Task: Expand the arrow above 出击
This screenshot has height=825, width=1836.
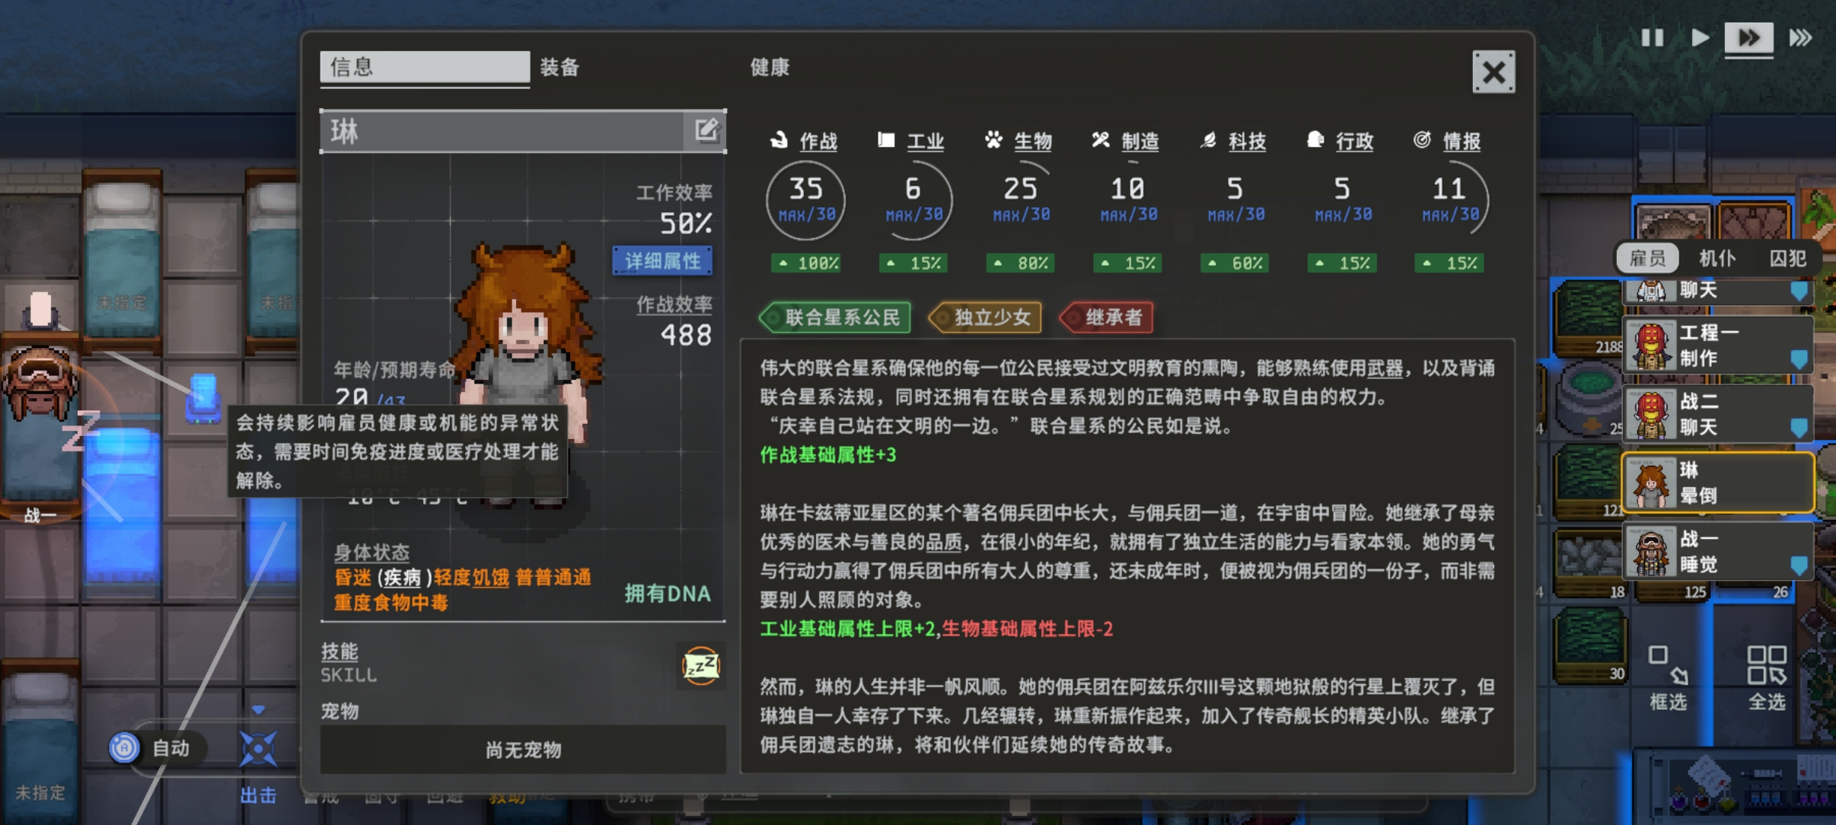Action: coord(258,709)
